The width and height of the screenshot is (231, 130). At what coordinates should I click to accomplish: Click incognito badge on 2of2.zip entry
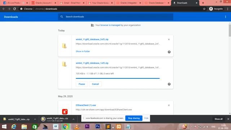[169, 52]
